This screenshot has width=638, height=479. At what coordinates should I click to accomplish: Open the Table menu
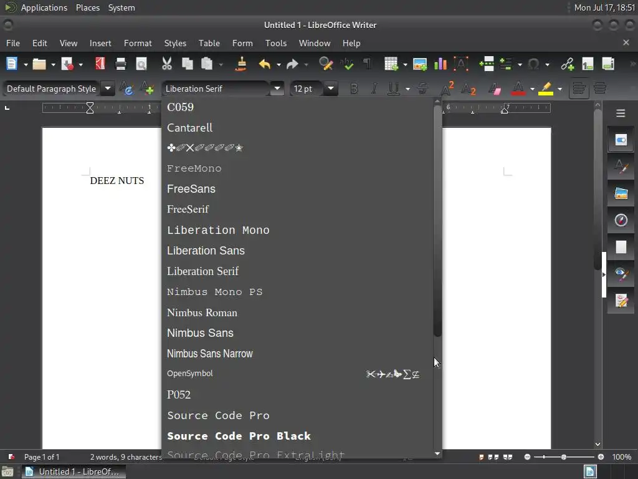click(209, 43)
